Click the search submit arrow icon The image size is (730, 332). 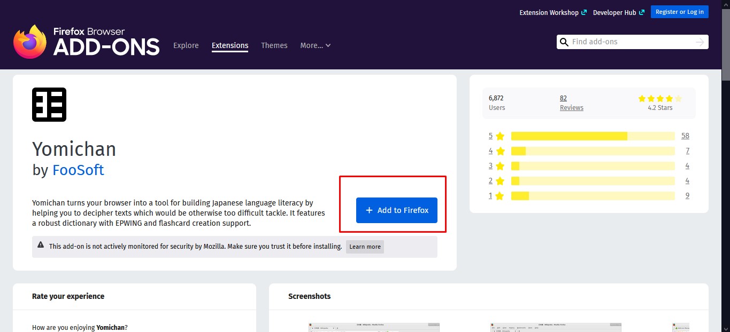coord(700,42)
